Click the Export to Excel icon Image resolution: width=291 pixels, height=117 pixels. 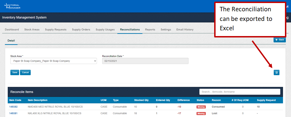coord(276,72)
